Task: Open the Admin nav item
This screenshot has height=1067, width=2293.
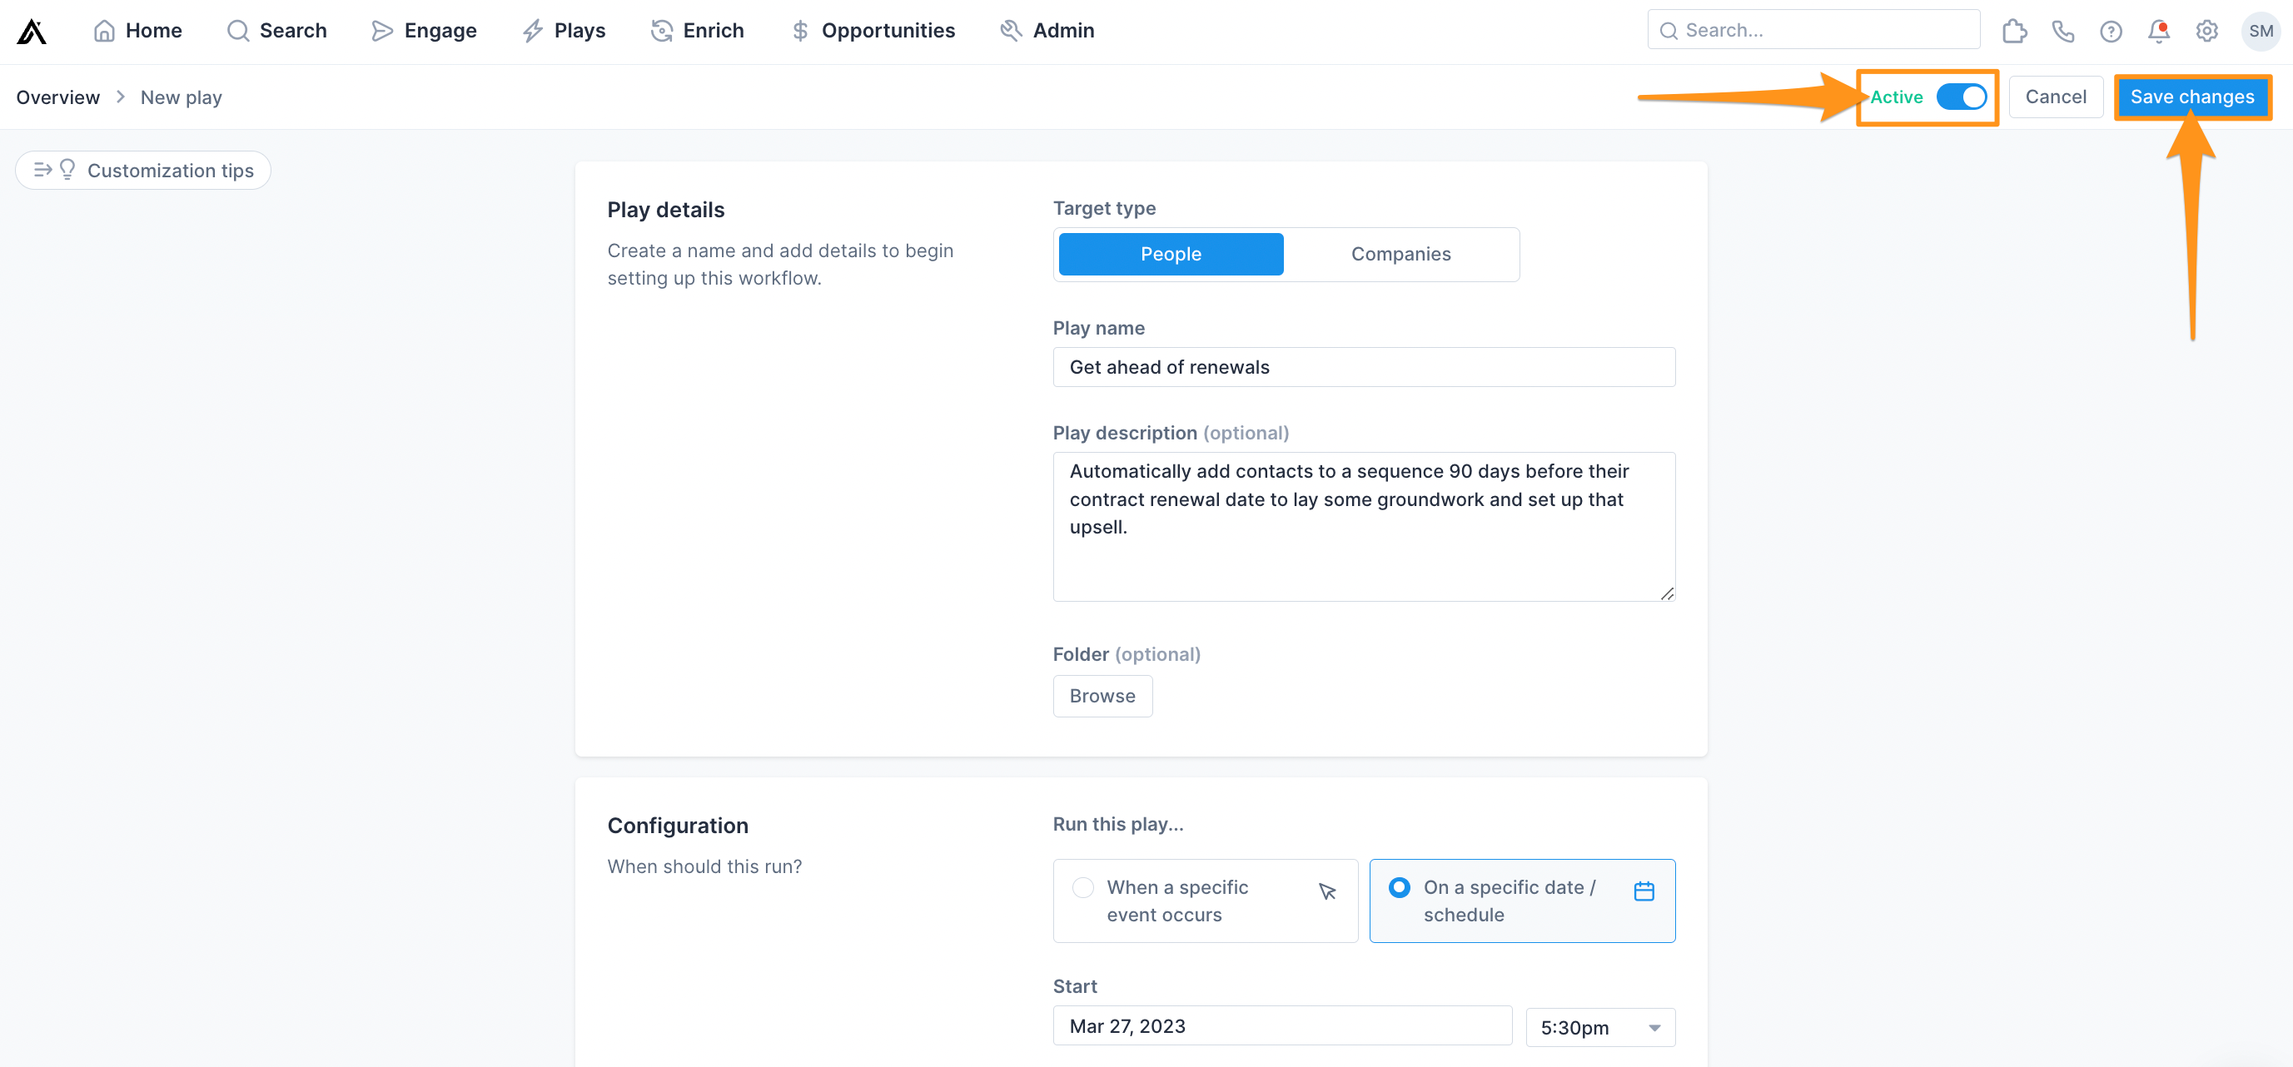Action: [x=1047, y=31]
